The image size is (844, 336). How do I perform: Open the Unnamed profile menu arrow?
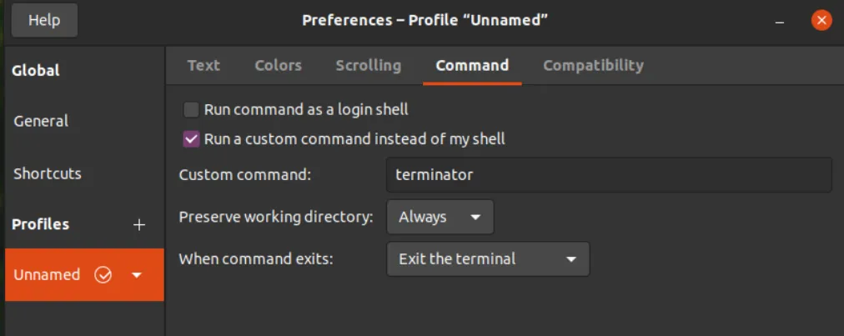click(x=138, y=275)
